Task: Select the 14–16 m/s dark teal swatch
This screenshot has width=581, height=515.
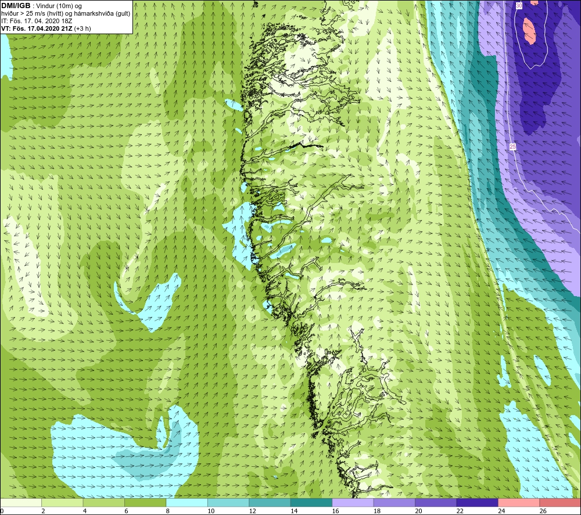Action: [x=311, y=503]
